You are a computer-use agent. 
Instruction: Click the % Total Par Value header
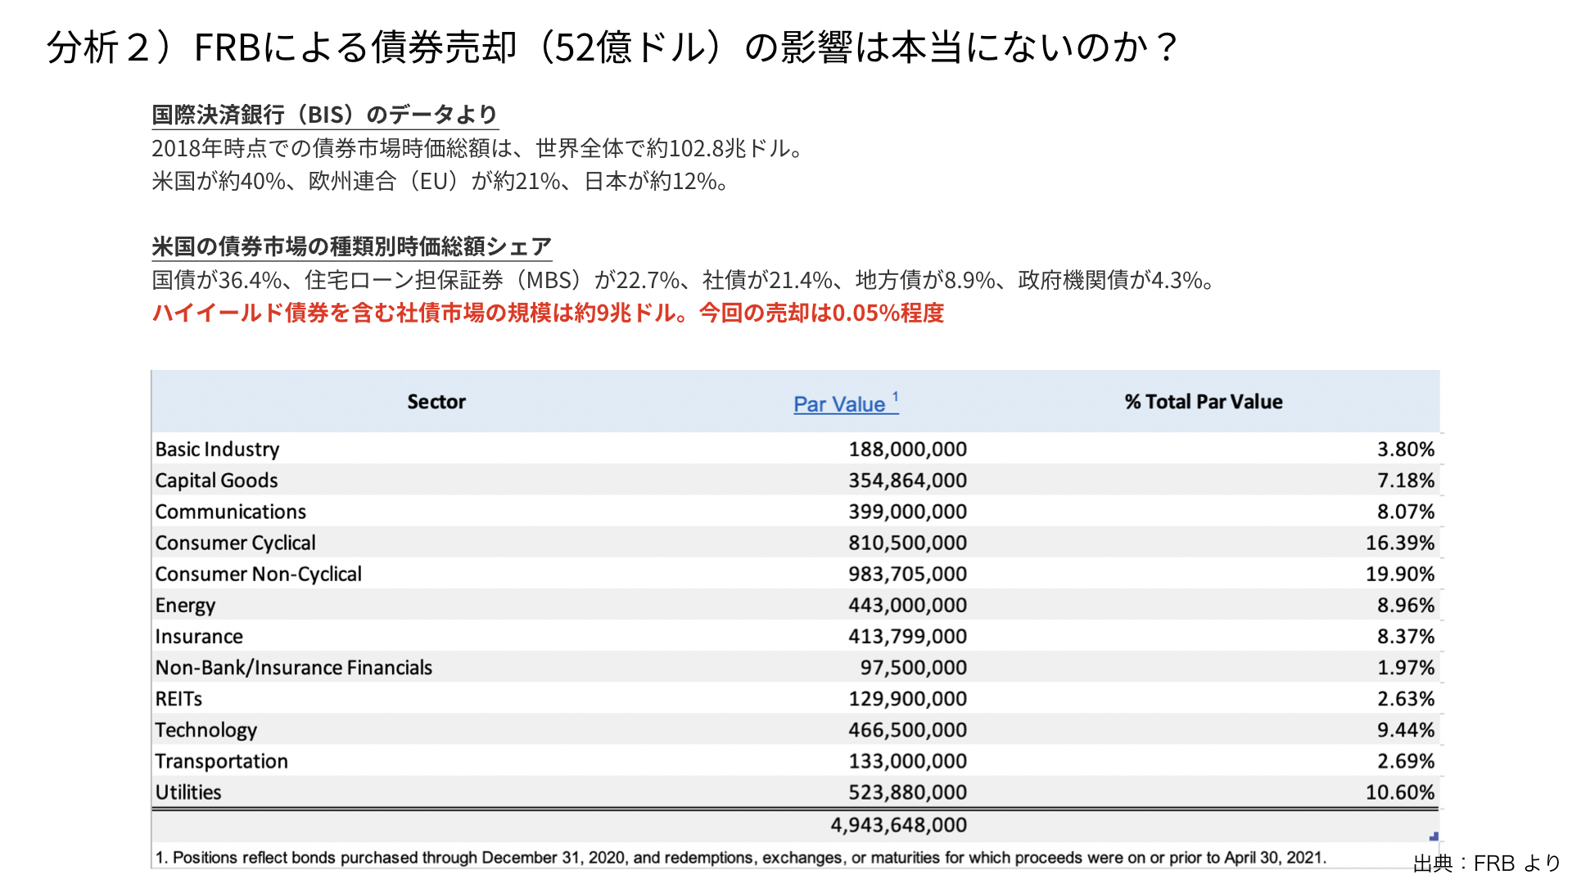[1204, 402]
